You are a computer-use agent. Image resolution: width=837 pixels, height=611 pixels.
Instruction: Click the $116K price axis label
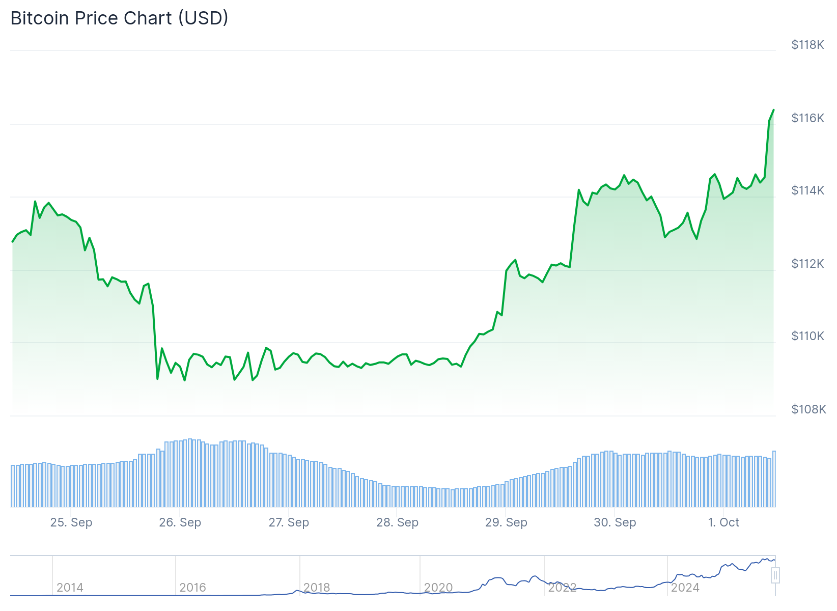[x=807, y=118]
